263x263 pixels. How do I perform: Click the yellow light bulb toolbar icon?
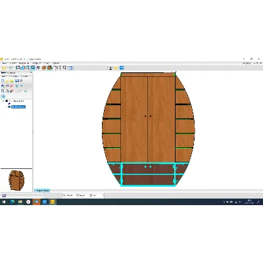click(116, 68)
